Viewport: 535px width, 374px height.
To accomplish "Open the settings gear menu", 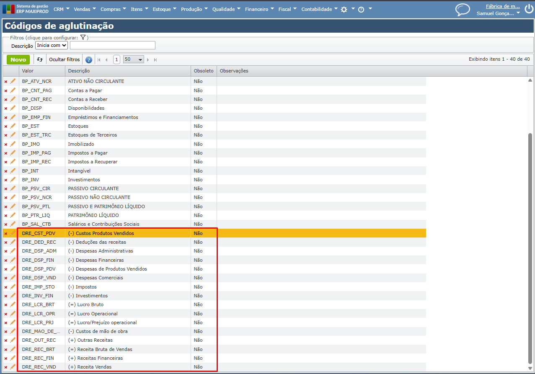I will click(344, 9).
